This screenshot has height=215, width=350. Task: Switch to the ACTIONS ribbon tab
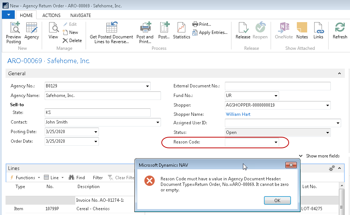point(51,15)
